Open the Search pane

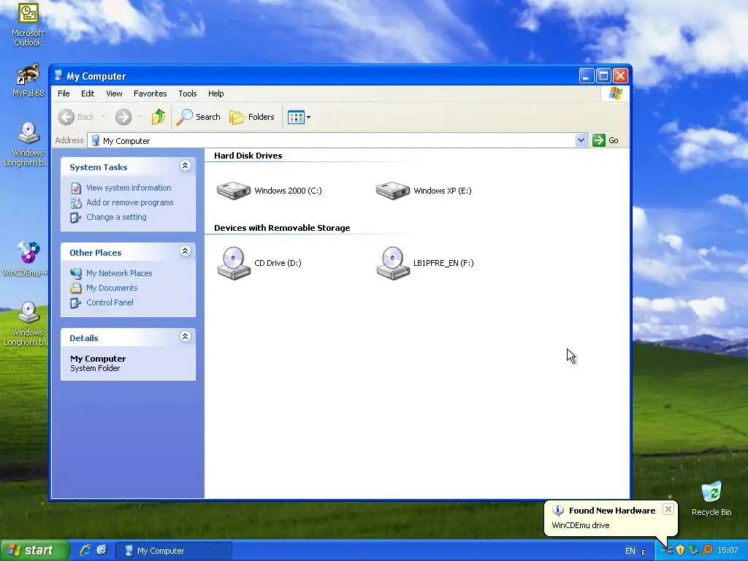[x=199, y=117]
